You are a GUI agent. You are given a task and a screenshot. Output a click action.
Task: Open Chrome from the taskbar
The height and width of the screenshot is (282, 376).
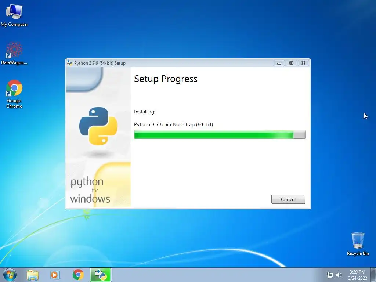(x=78, y=275)
